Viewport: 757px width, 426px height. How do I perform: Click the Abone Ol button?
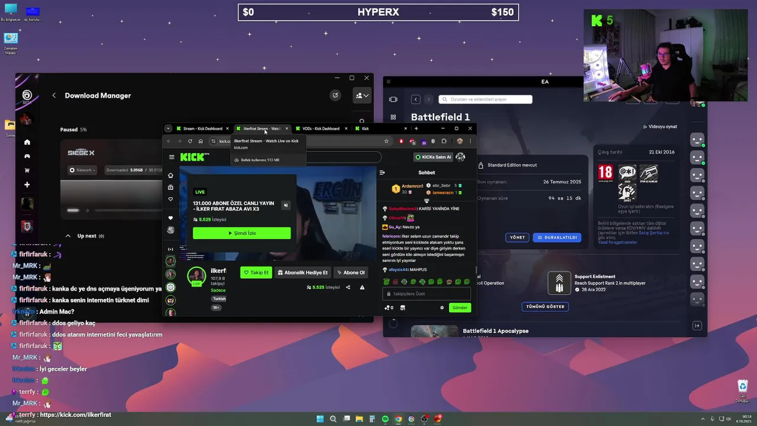click(351, 272)
